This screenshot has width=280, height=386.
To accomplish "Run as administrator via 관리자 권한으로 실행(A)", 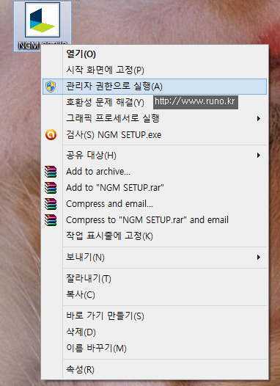I will click(x=155, y=87).
